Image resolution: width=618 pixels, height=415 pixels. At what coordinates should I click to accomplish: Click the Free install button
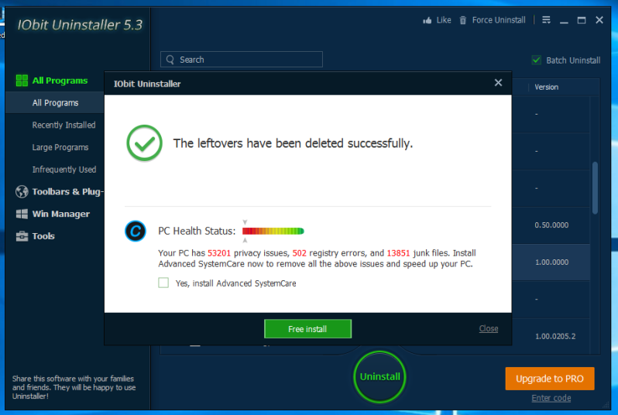pos(307,329)
